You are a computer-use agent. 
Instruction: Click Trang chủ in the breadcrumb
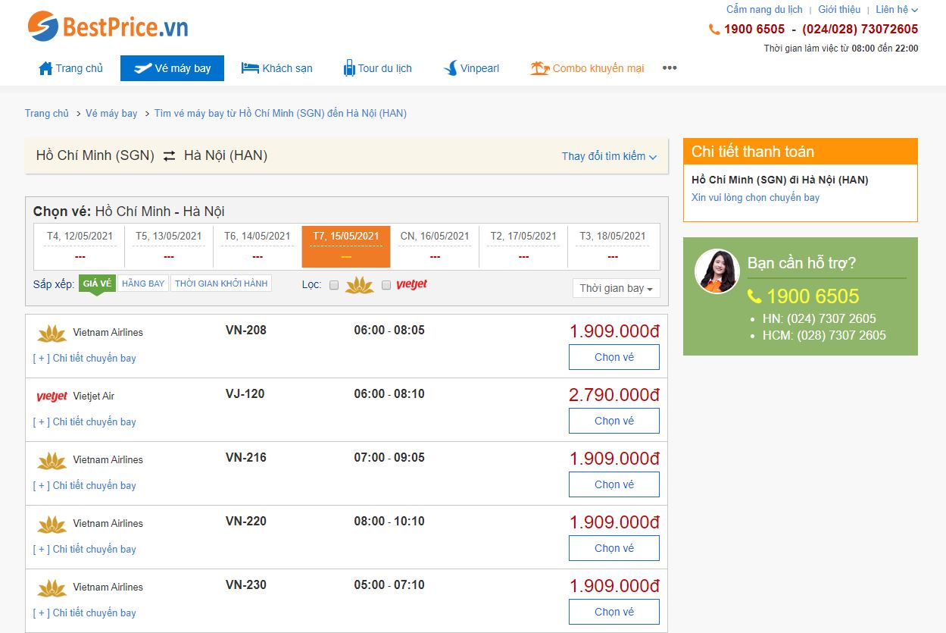(47, 114)
